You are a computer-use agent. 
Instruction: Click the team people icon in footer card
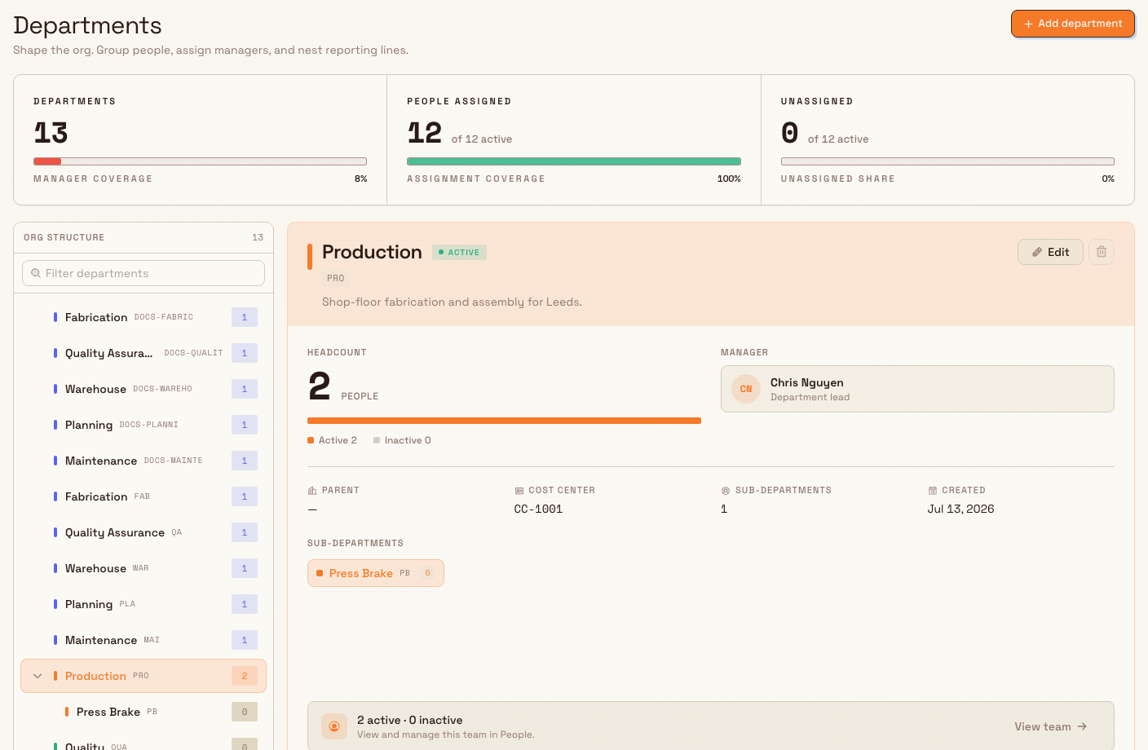(x=334, y=726)
